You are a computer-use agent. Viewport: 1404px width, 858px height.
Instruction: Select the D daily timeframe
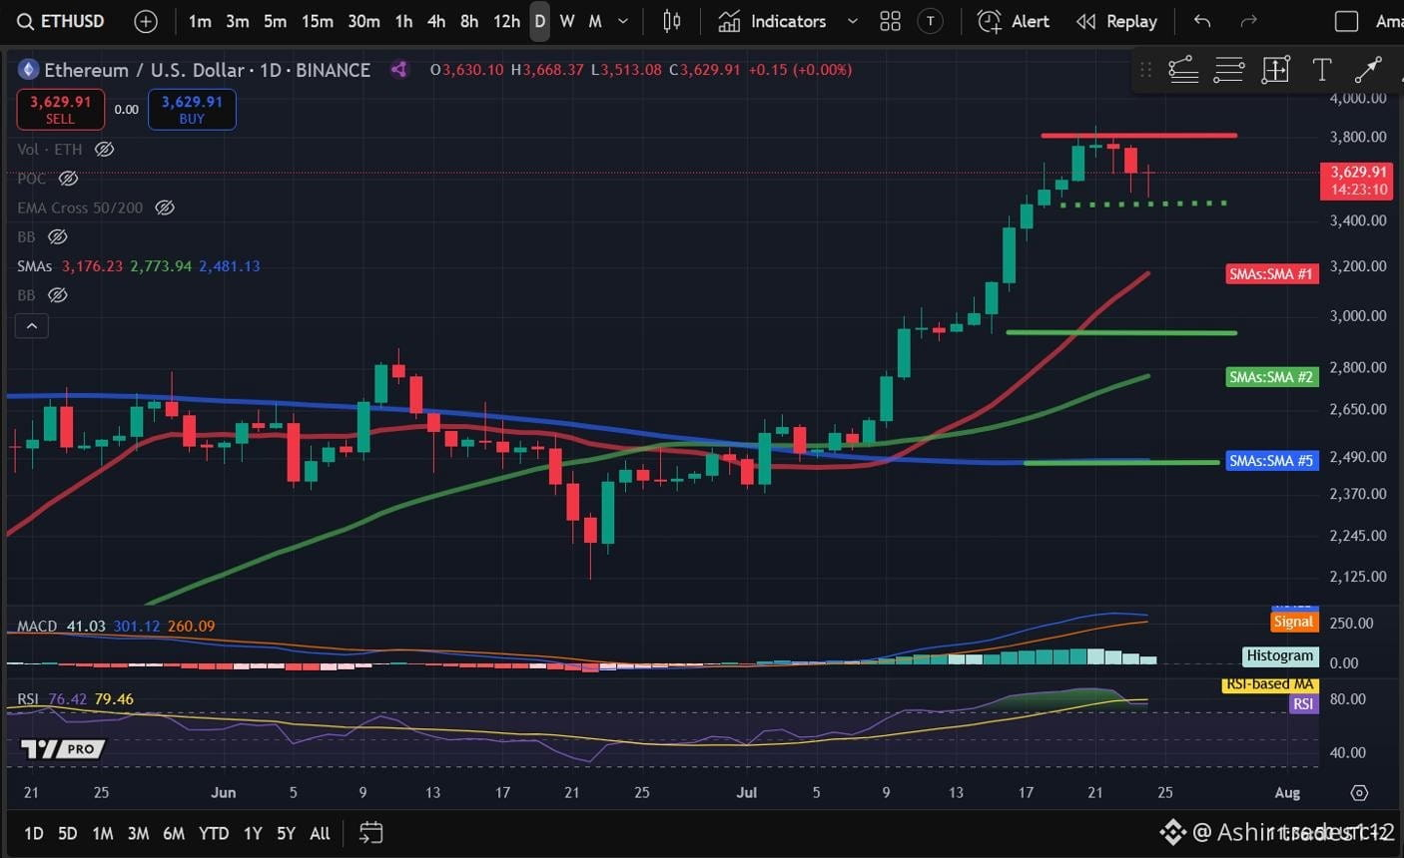pyautogui.click(x=539, y=21)
